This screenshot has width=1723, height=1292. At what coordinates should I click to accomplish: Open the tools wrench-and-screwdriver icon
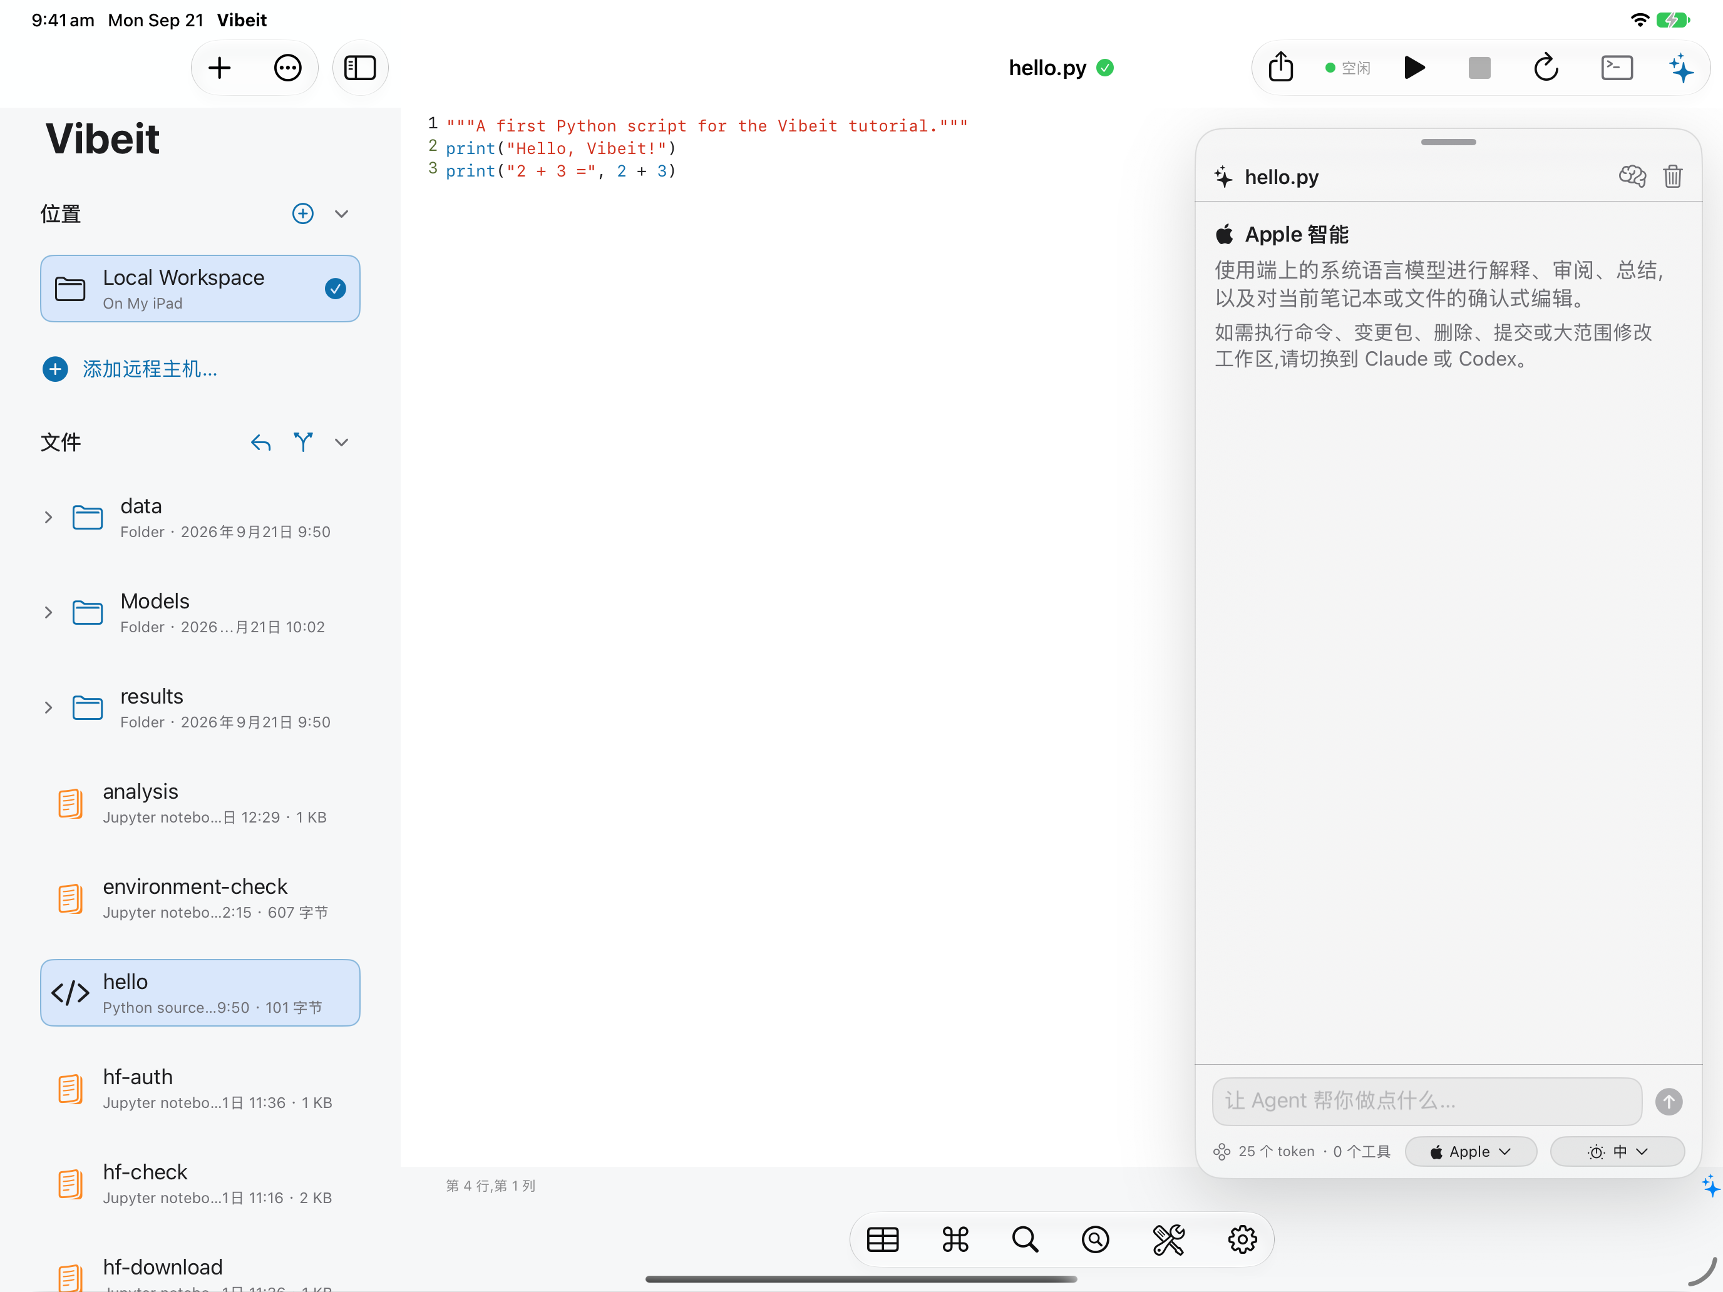[x=1168, y=1239]
